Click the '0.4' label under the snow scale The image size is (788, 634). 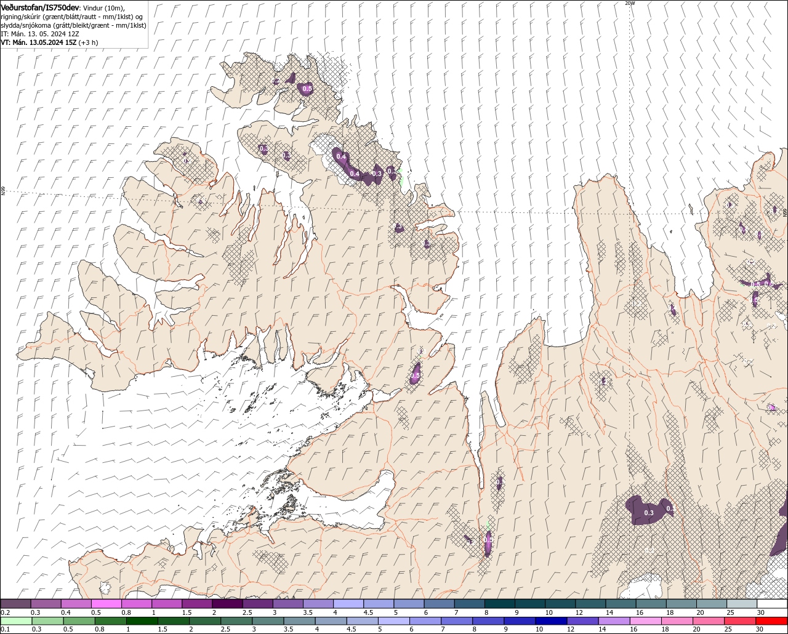coord(66,612)
